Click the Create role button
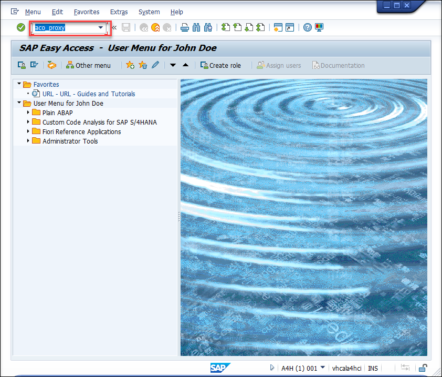This screenshot has width=442, height=377. [220, 65]
